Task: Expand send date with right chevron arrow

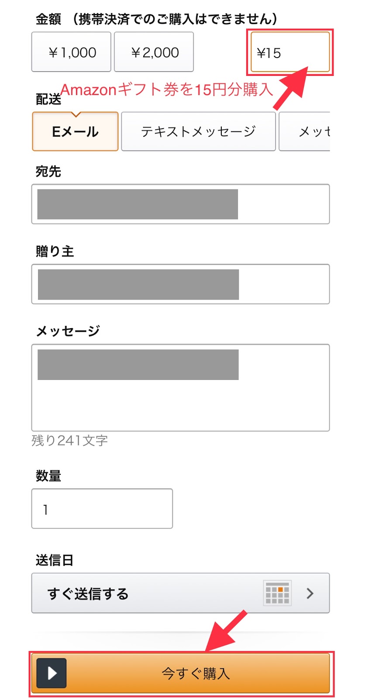Action: [x=310, y=593]
